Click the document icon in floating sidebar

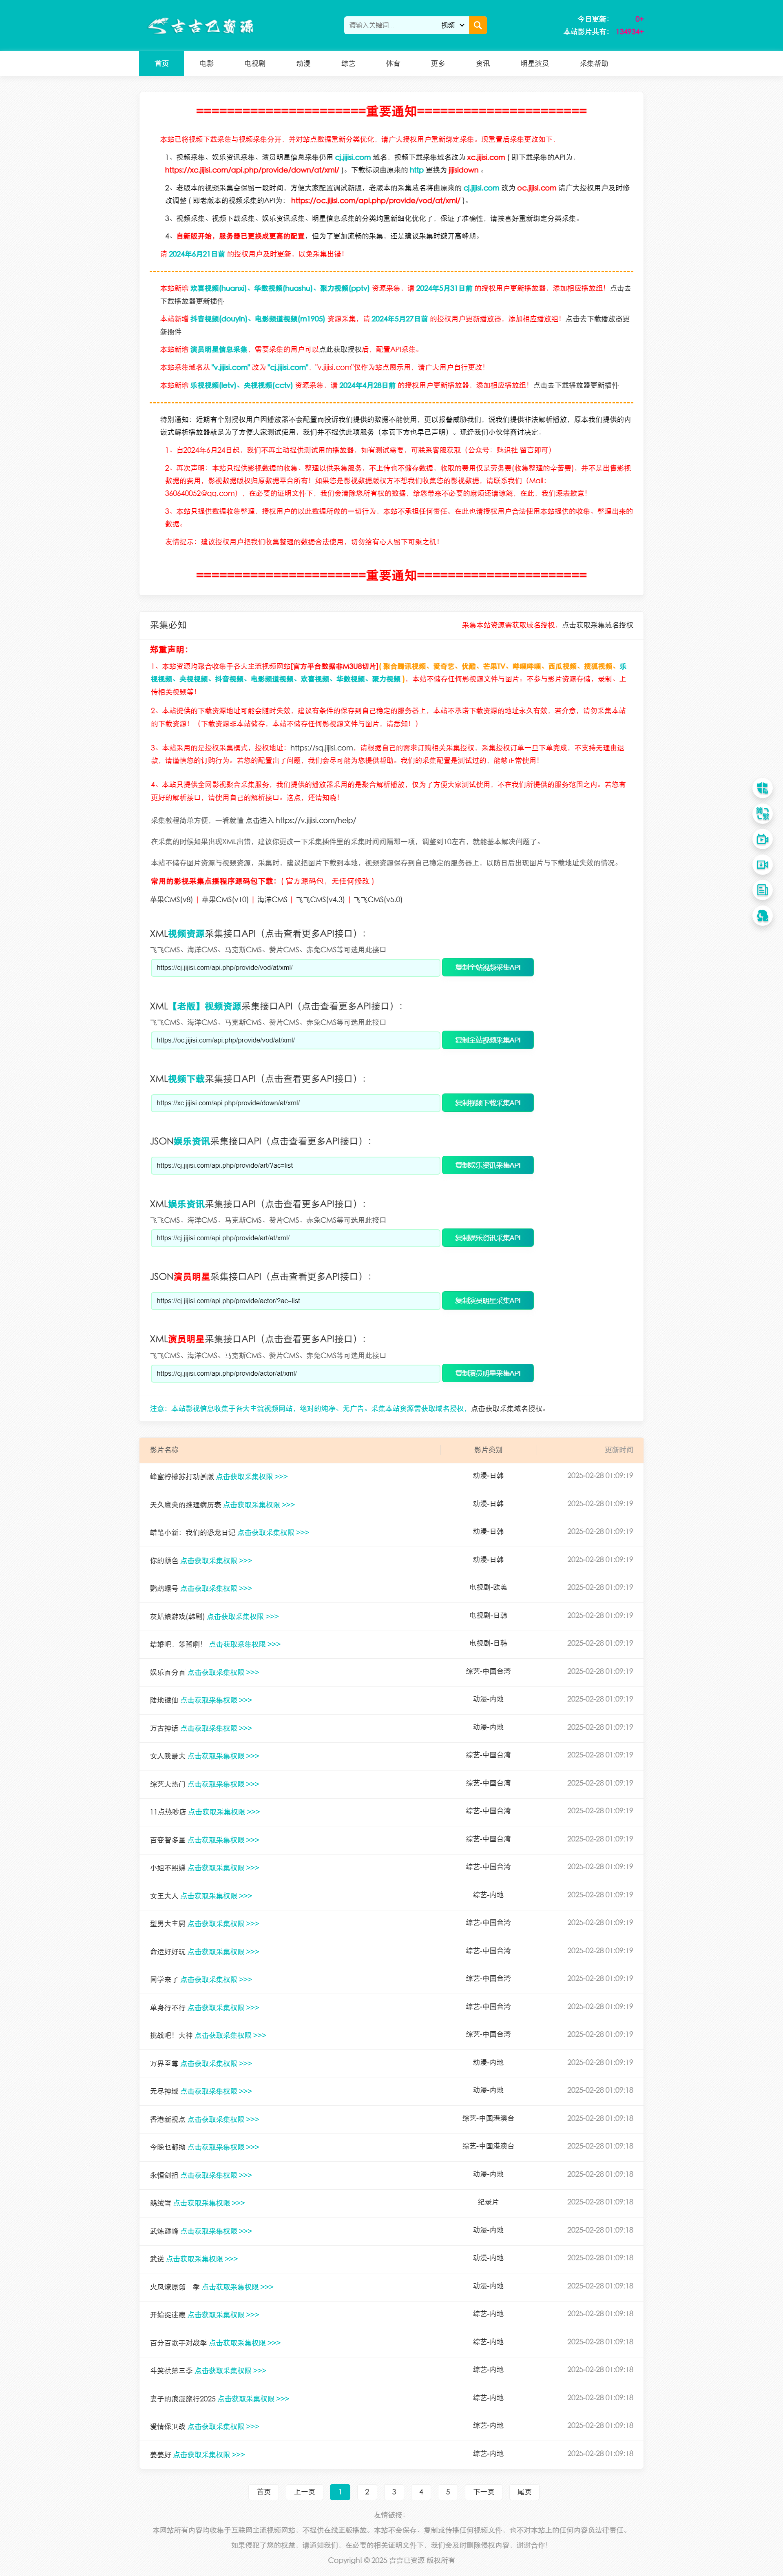click(762, 890)
